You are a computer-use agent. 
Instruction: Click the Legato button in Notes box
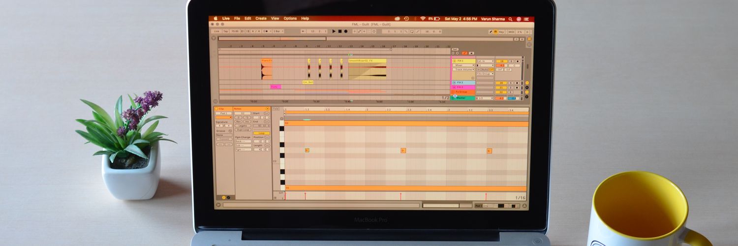coord(243,125)
